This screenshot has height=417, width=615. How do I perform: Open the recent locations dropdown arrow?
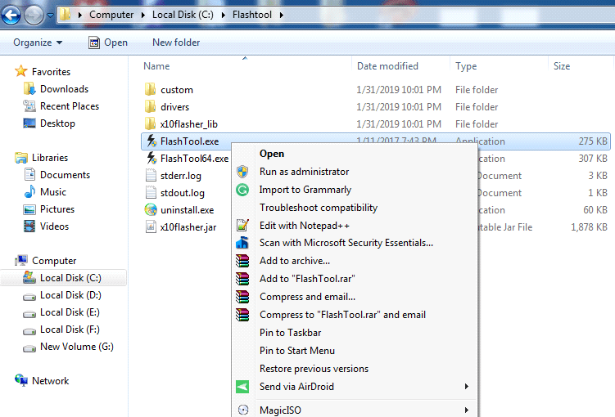(50, 16)
